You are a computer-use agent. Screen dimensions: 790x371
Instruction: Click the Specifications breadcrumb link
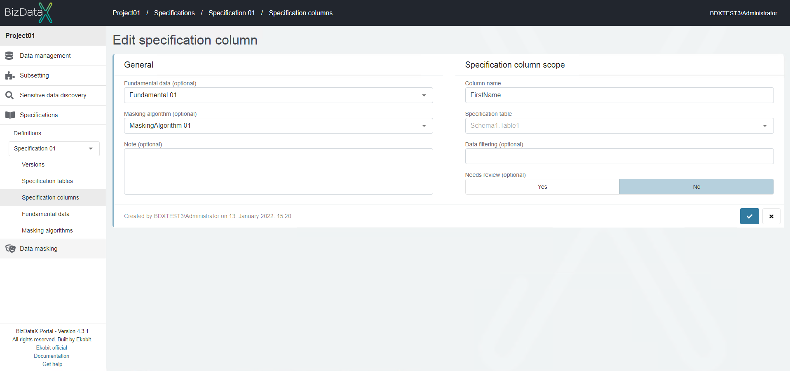click(x=174, y=13)
